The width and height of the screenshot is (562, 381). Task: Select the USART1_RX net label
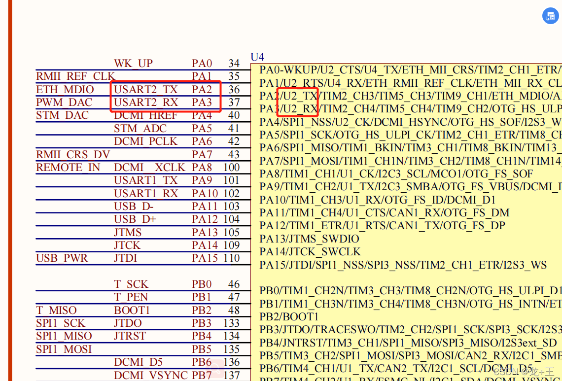pyautogui.click(x=146, y=194)
